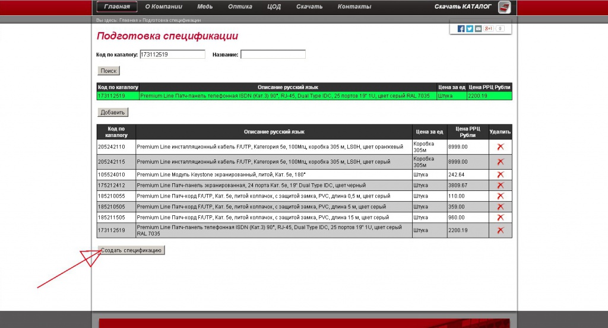Delete the orange F/UTP cable row 205242110
The width and height of the screenshot is (608, 328).
(x=500, y=146)
